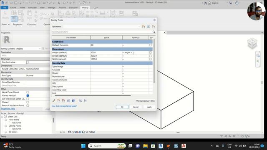
Task: Click the Revit application logo button
Action: coord(3,3)
